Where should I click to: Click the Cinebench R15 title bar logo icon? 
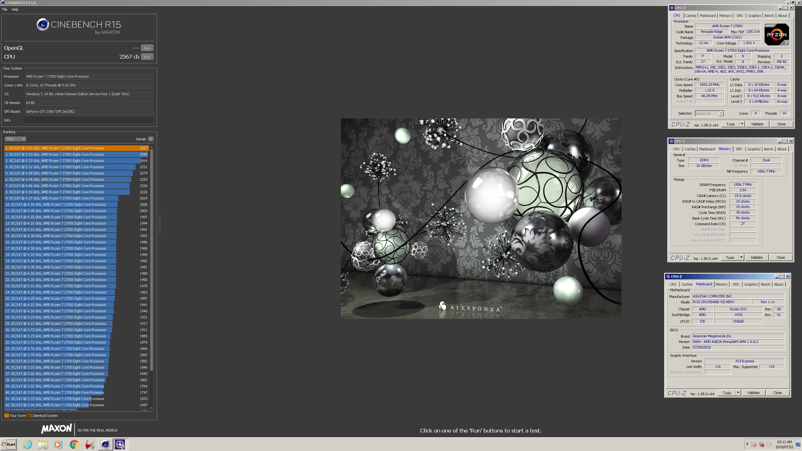point(3,3)
